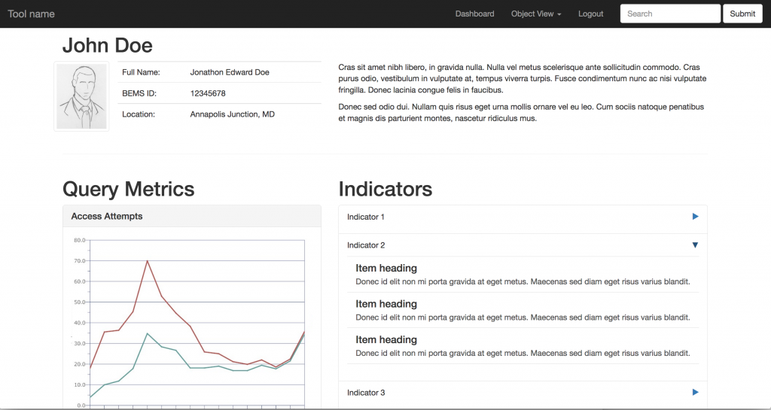Click into the Search field
Viewport: 771px width, 410px height.
pos(669,14)
